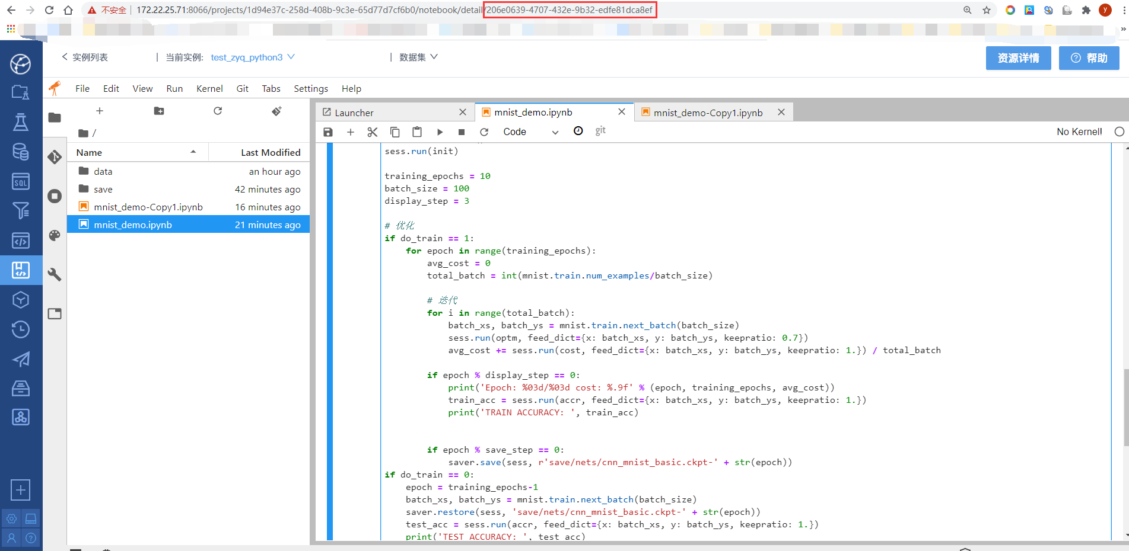Open the laptop icon in sidebar bottom
The height and width of the screenshot is (551, 1129).
[x=31, y=518]
